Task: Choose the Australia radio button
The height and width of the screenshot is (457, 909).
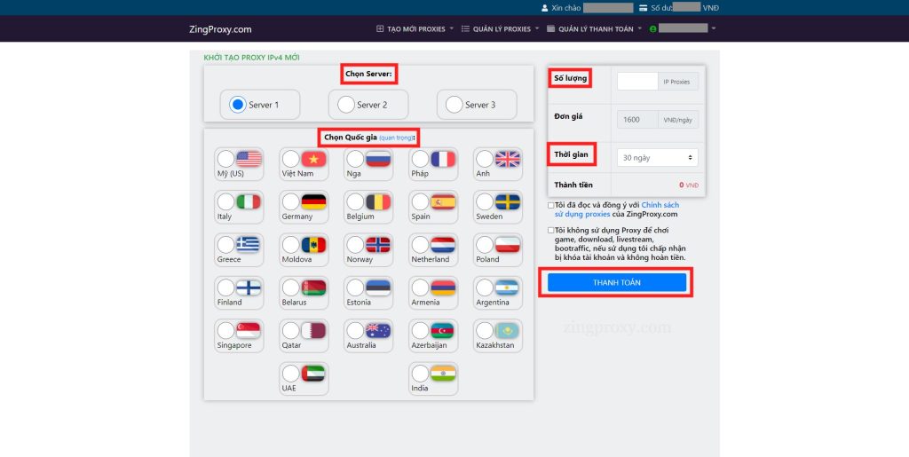Action: click(355, 330)
